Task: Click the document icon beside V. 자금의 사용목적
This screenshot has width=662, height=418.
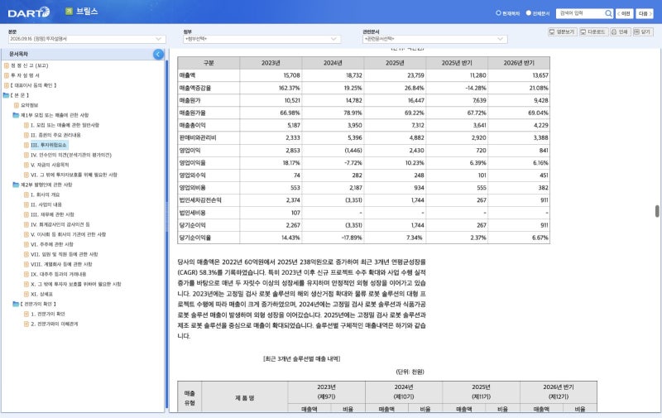Action: (26, 165)
